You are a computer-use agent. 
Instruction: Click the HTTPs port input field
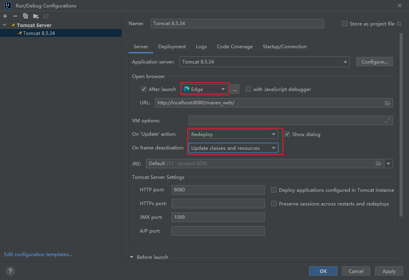point(218,204)
